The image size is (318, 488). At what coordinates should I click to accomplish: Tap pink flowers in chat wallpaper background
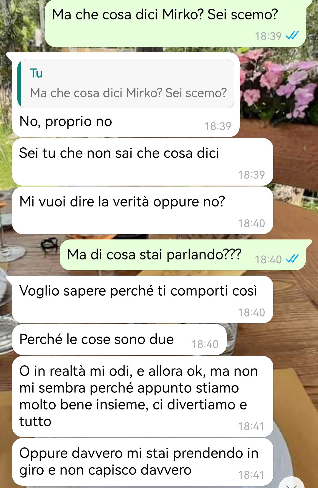pyautogui.click(x=277, y=82)
